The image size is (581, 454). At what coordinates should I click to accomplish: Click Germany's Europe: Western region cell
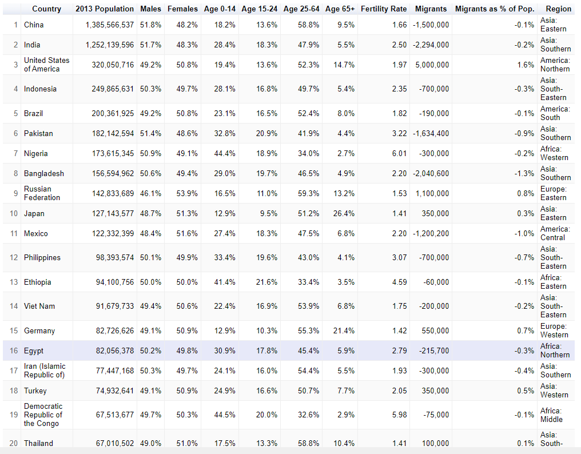click(x=554, y=330)
